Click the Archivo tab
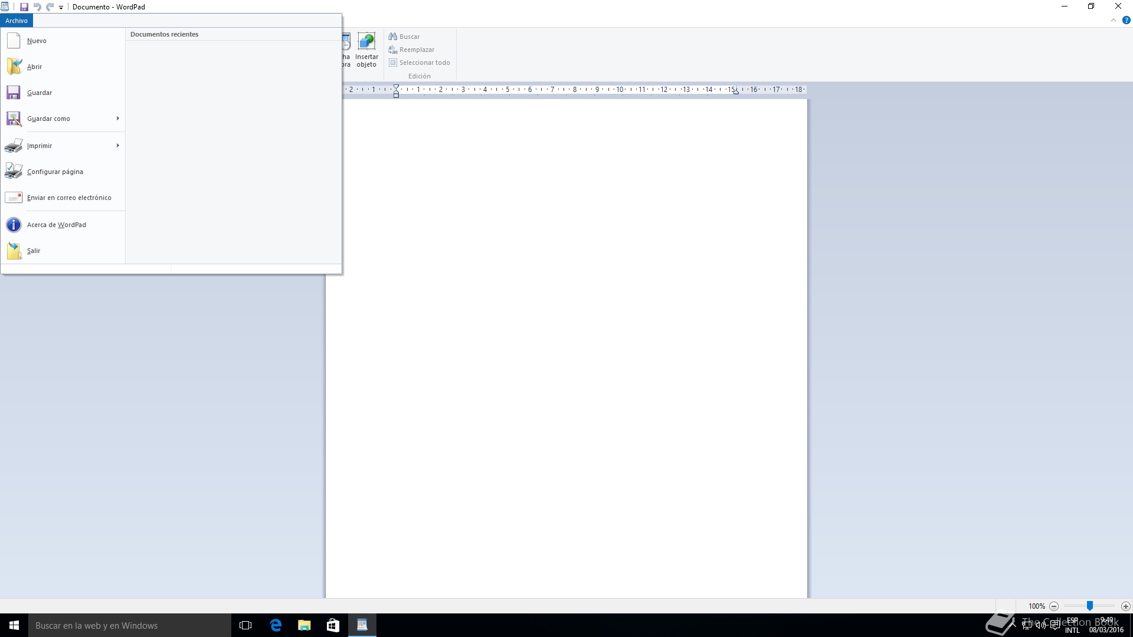Screen dimensions: 1133x637 click(17, 21)
